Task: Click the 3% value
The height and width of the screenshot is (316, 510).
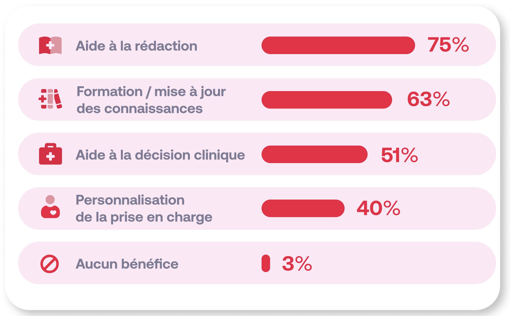Action: tap(297, 263)
